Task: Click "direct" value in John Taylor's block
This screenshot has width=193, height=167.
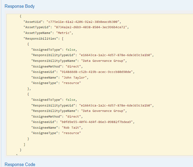Action: (x=73, y=67)
